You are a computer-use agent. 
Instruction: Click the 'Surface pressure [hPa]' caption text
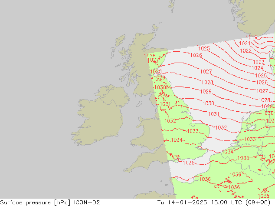[x=35, y=203]
